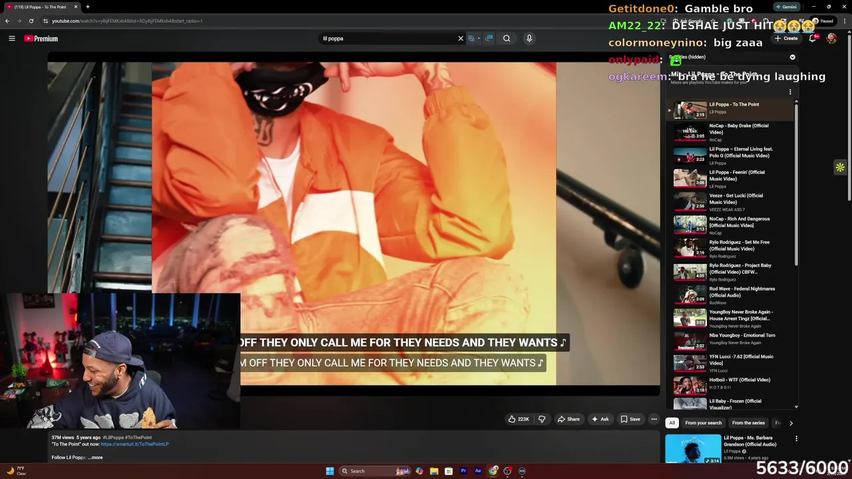This screenshot has height=479, width=852.
Task: Like the video with 223K likes
Action: 519,419
